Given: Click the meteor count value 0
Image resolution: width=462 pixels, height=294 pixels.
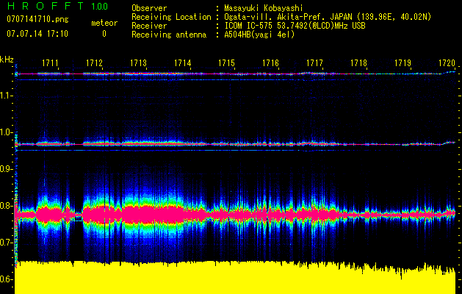Looking at the screenshot, I should [104, 34].
